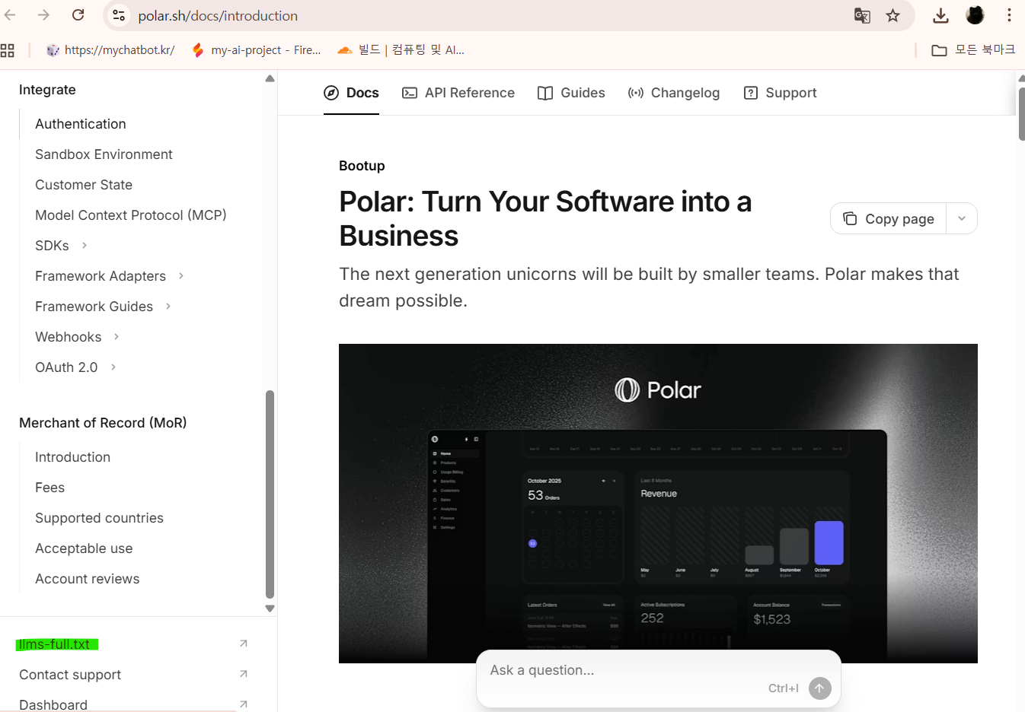Expand the Framework Adapters section

coord(181,275)
